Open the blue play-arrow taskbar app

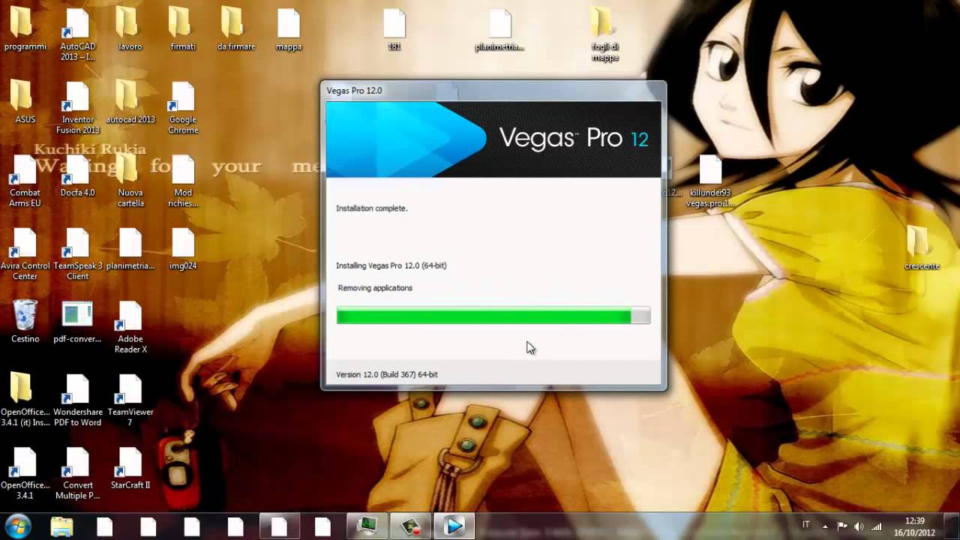(x=454, y=526)
